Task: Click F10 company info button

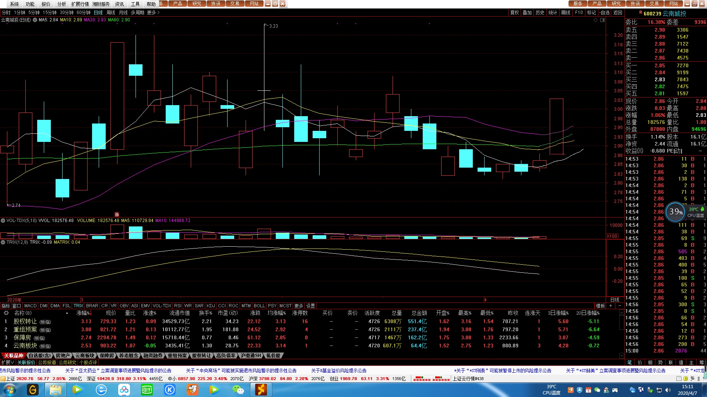Action: tap(579, 12)
